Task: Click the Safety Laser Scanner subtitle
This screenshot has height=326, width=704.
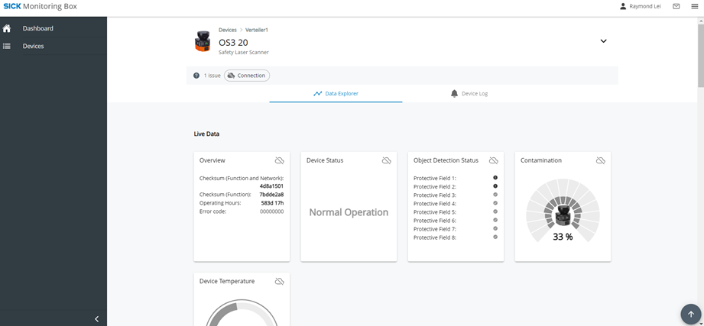Action: (x=244, y=53)
